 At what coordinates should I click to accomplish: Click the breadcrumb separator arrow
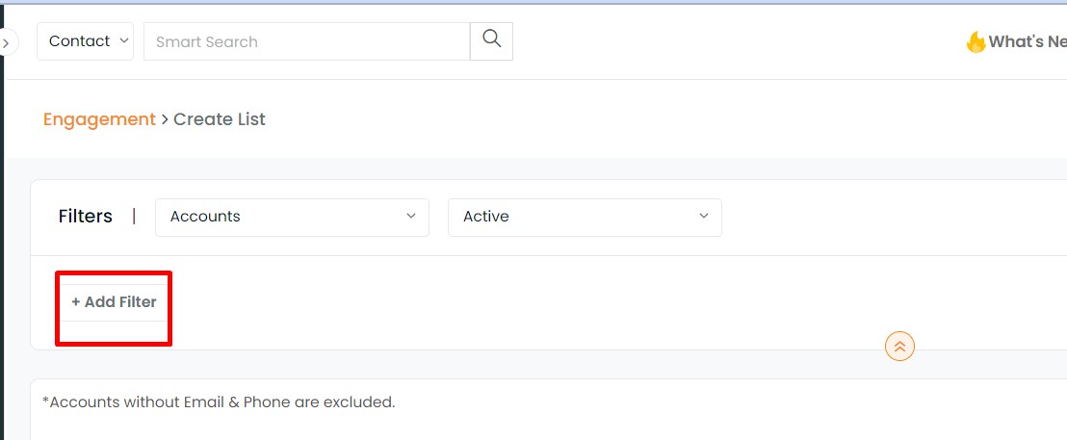[x=165, y=119]
